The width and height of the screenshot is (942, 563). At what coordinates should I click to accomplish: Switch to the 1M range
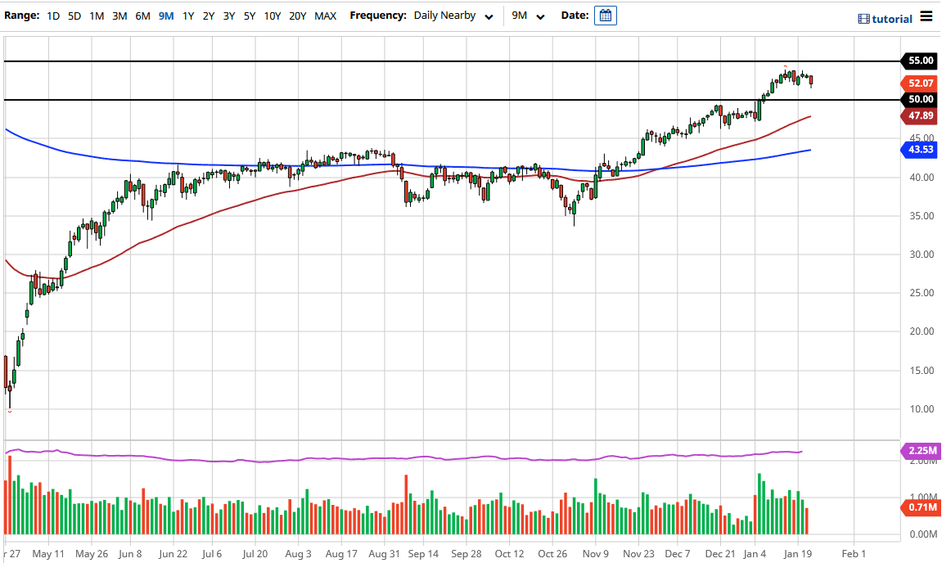96,16
